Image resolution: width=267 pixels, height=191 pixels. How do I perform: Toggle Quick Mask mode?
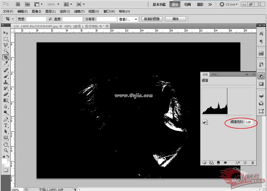[x=6, y=170]
